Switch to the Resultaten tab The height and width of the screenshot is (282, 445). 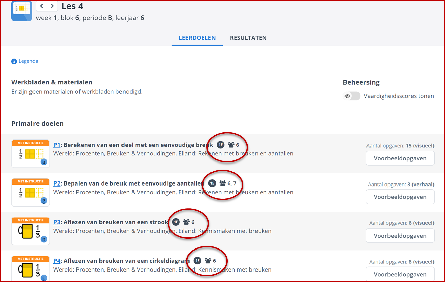click(248, 38)
